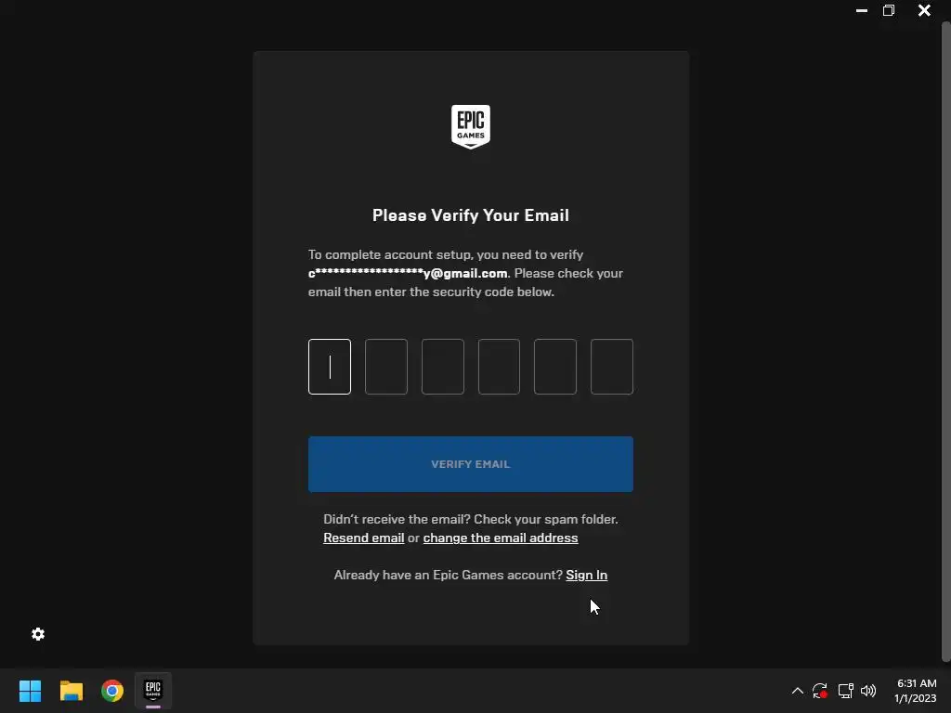Restore down the launcher window
Viewport: 951px width, 713px height.
point(889,10)
